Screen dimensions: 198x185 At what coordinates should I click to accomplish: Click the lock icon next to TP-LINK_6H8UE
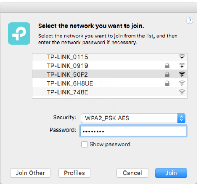tap(167, 83)
